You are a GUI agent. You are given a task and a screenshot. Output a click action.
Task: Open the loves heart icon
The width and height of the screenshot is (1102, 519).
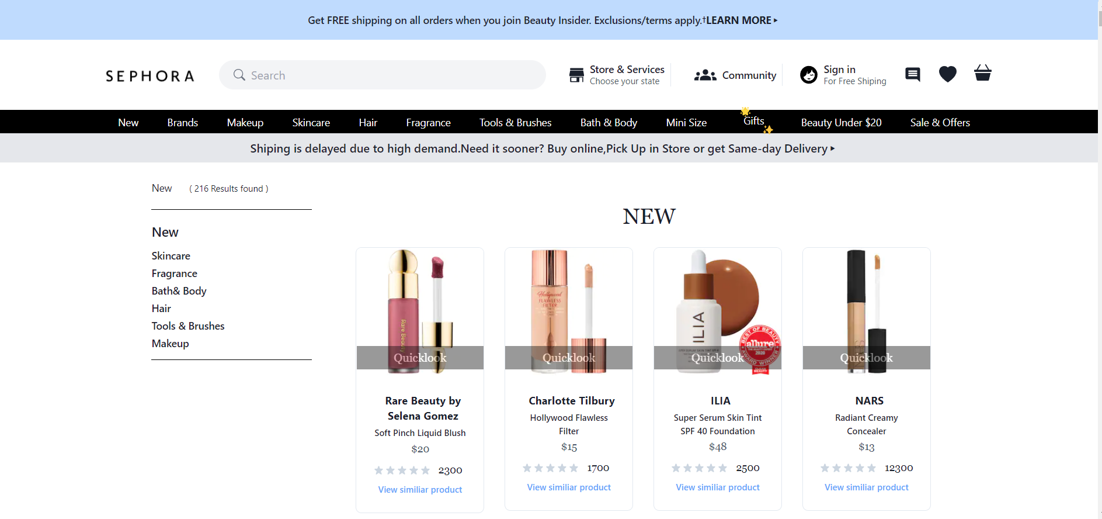pos(947,74)
